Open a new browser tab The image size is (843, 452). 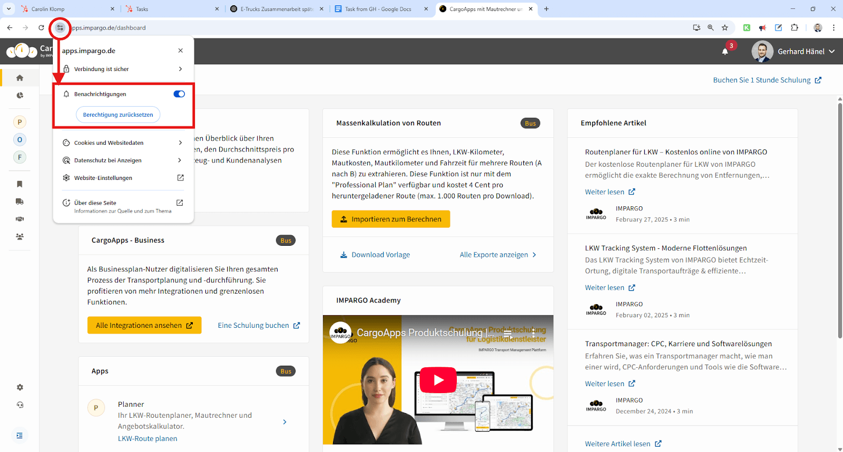tap(546, 9)
